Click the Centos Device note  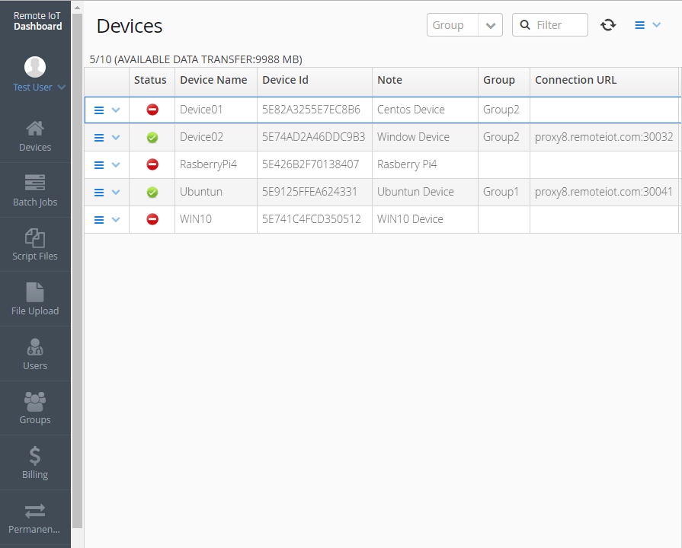point(411,110)
